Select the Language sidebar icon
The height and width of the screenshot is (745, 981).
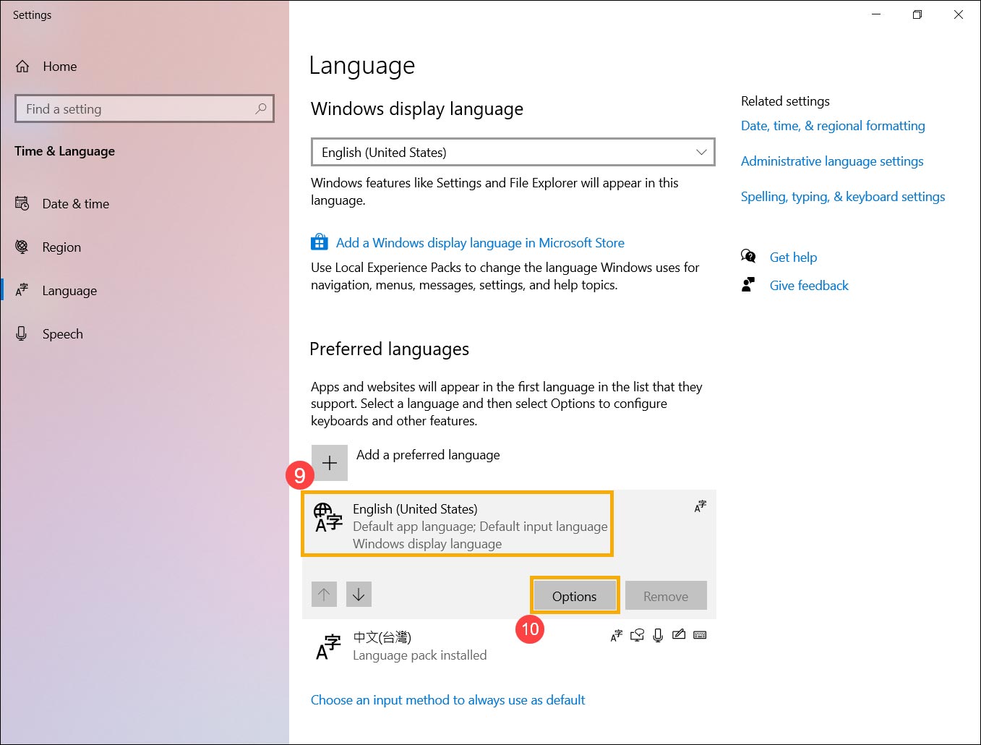point(22,290)
